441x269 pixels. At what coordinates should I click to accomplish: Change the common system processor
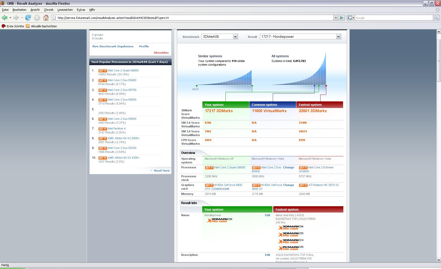pos(288,168)
